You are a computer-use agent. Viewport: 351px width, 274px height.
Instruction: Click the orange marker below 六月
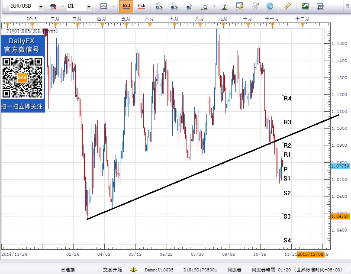point(150,25)
